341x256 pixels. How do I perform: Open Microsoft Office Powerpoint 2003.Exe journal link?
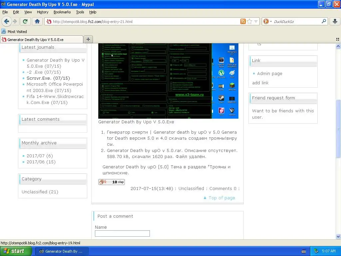tap(55, 87)
